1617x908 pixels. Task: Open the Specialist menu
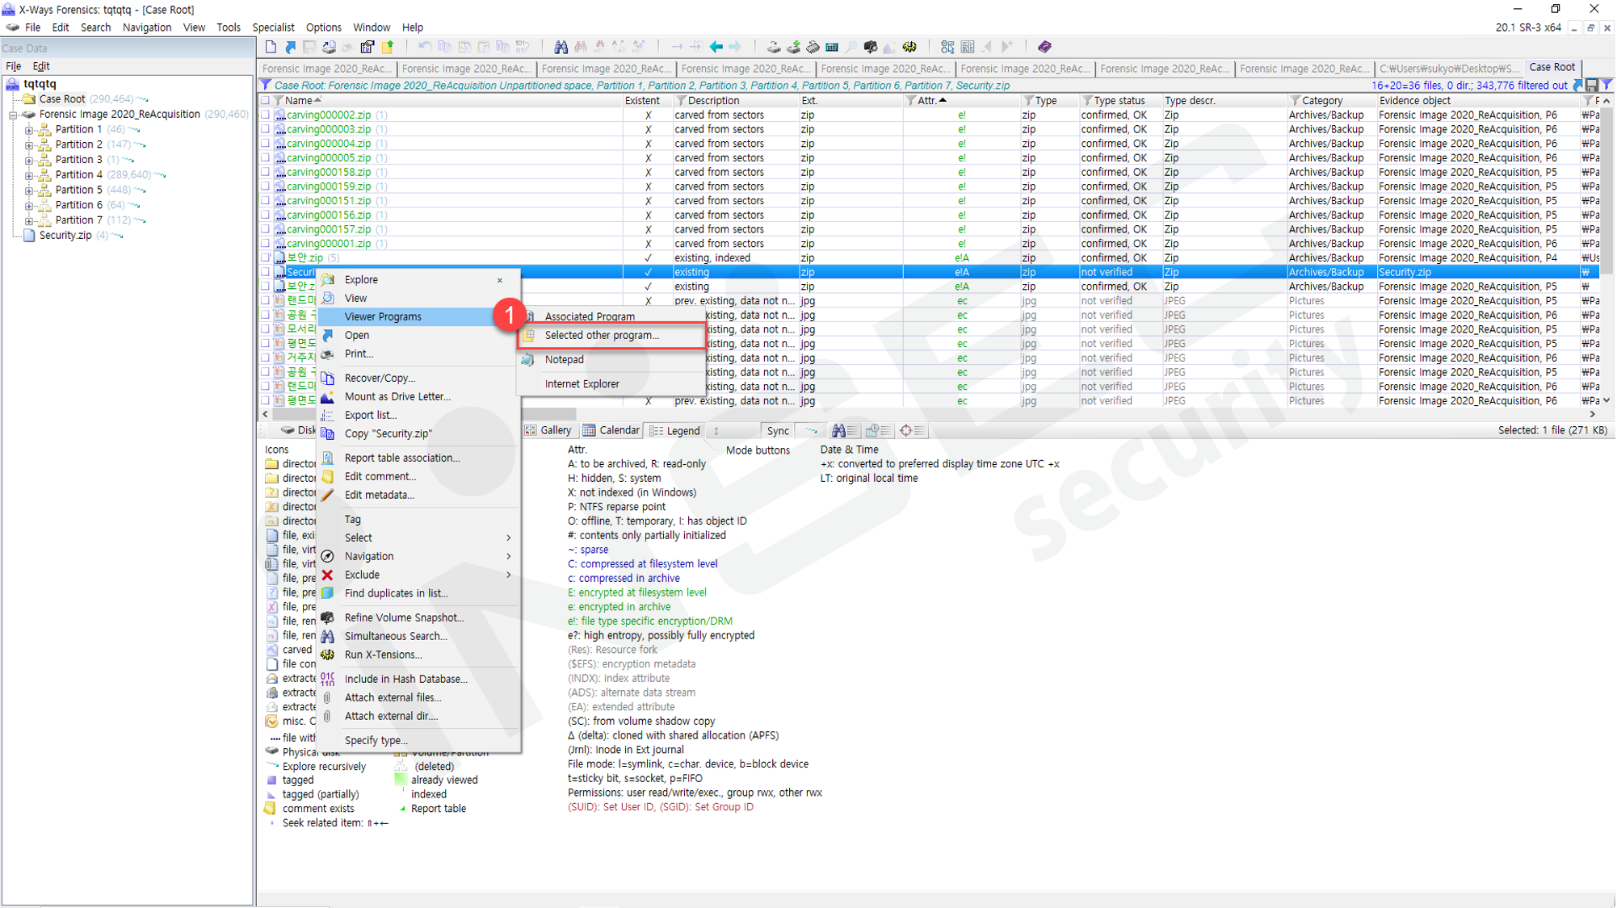pos(273,27)
